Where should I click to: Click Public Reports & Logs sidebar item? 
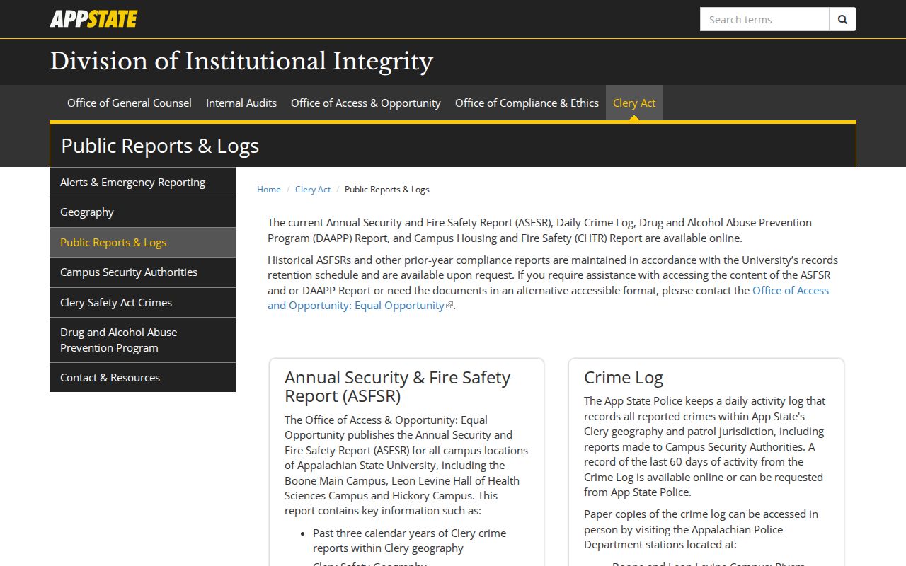point(142,242)
